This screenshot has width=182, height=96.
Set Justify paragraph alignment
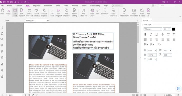[162, 40]
